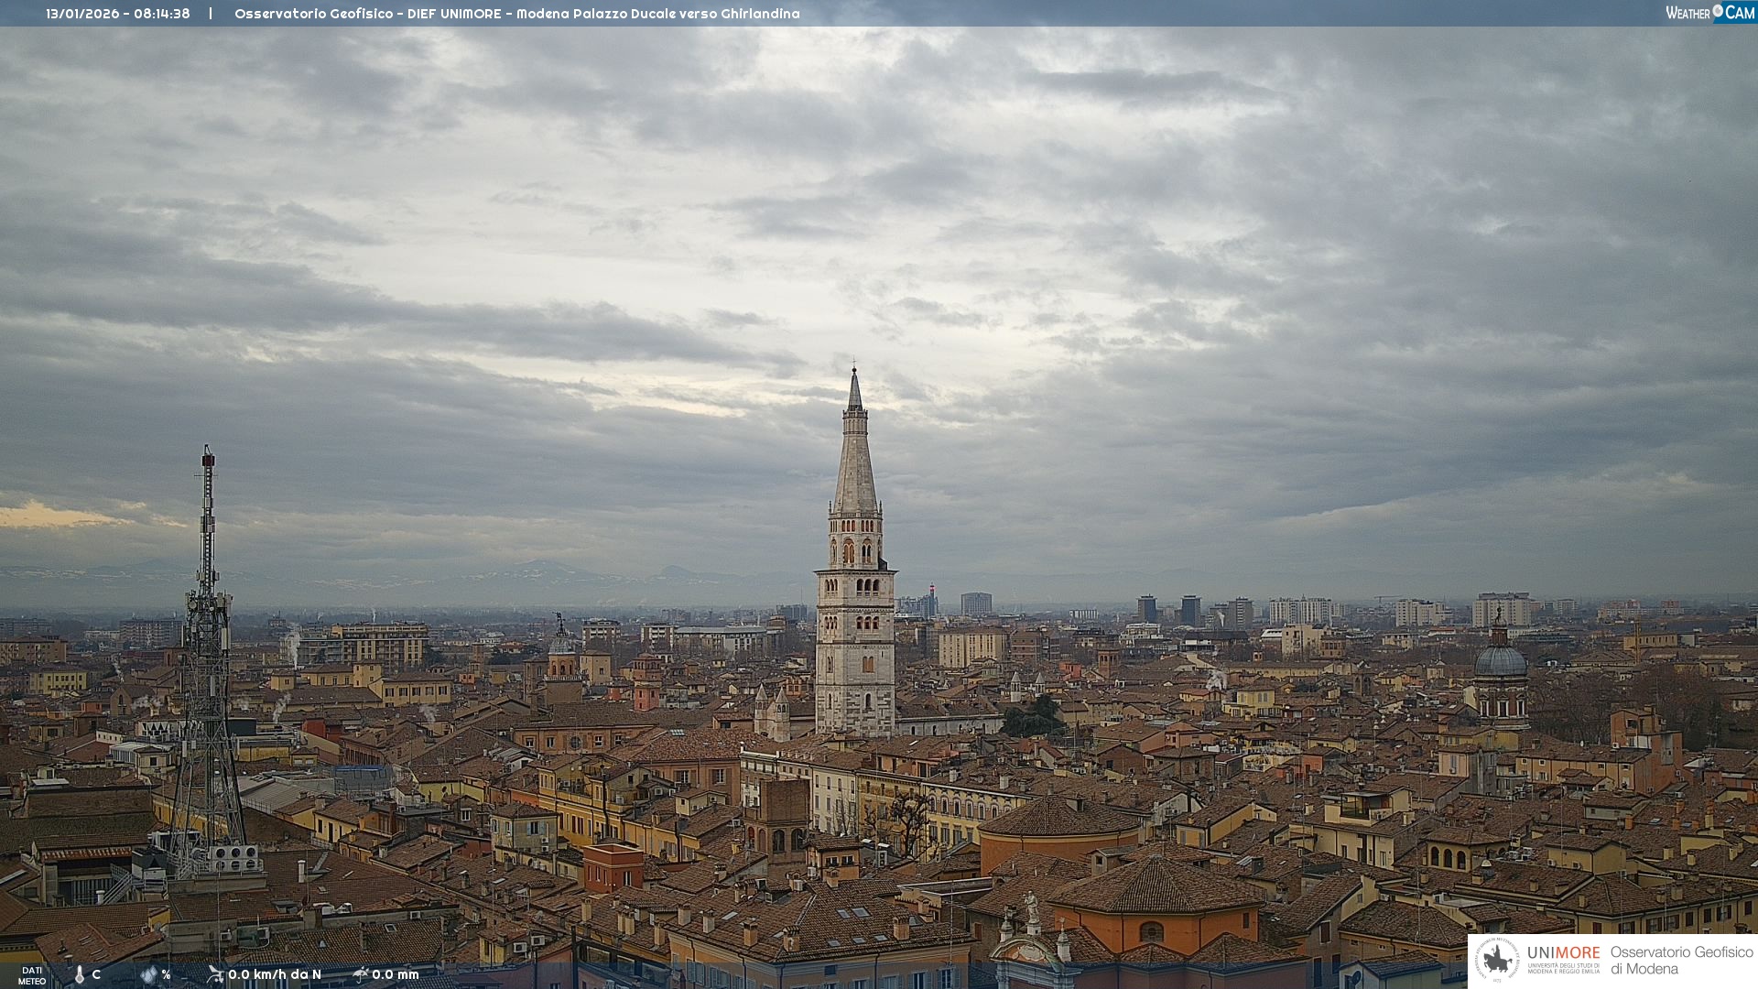Click the grey church dome on the right
The image size is (1758, 989).
tap(1500, 659)
